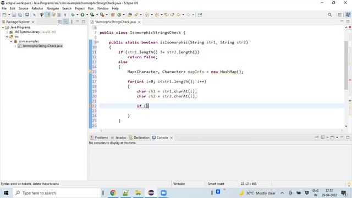Click the Display Selected Console icon
The width and height of the screenshot is (352, 198).
pos(323,137)
